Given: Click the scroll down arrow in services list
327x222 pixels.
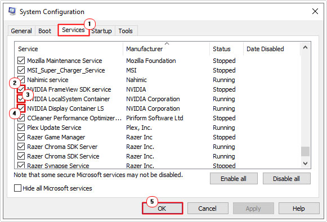Looking at the screenshot, I should point(305,164).
